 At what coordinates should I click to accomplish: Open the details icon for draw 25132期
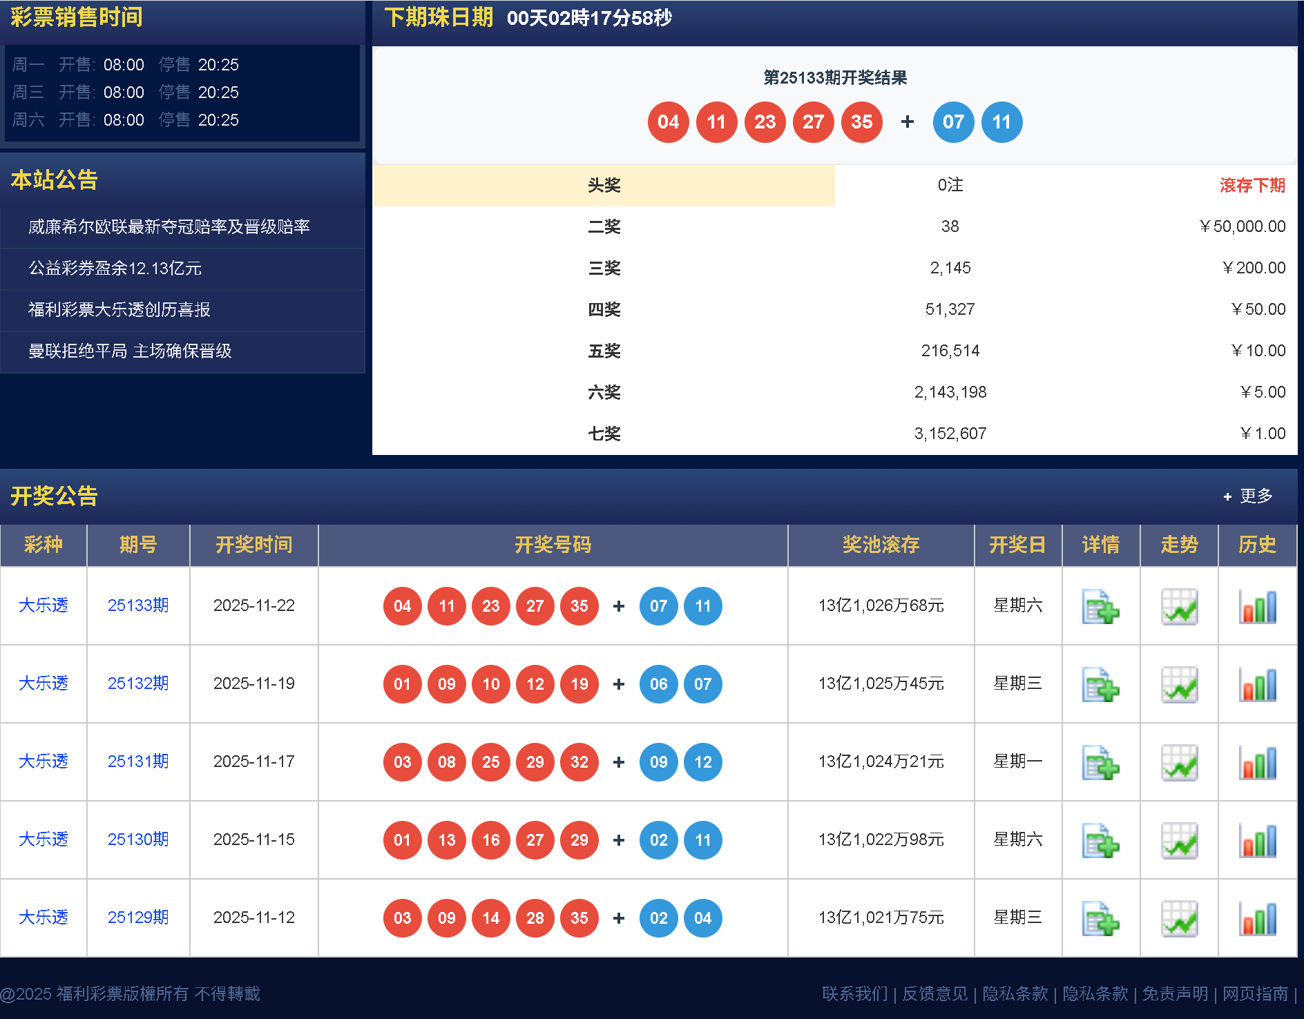click(1100, 684)
